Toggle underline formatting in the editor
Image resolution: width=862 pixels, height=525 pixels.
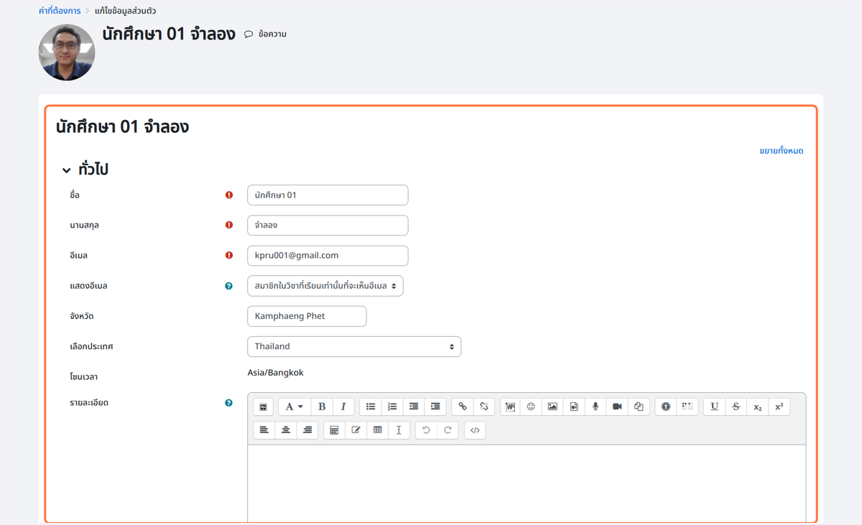coord(714,406)
